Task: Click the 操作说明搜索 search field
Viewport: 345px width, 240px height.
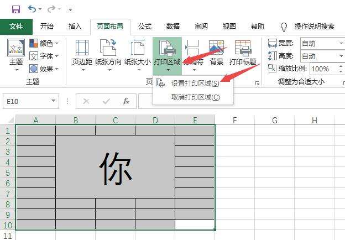Action: [315, 27]
